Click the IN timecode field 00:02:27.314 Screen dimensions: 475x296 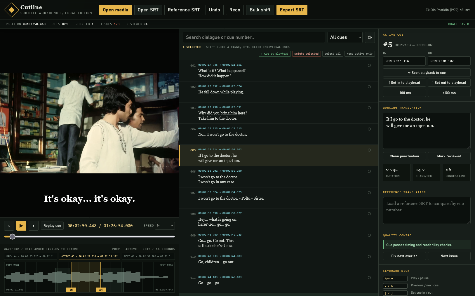tap(404, 61)
